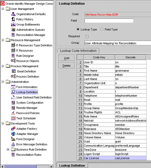This screenshot has width=151, height=168.
Task: Switch to bottom Lookup Definition tab
Action: click(72, 165)
